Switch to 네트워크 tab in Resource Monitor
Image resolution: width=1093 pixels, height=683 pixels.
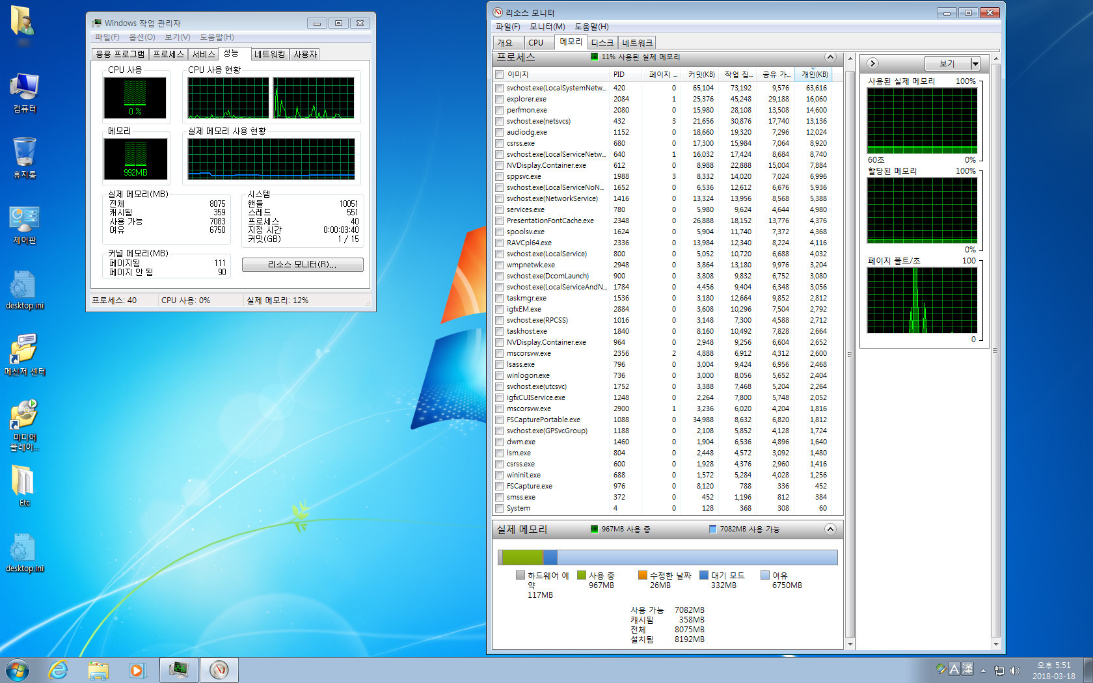pos(637,42)
